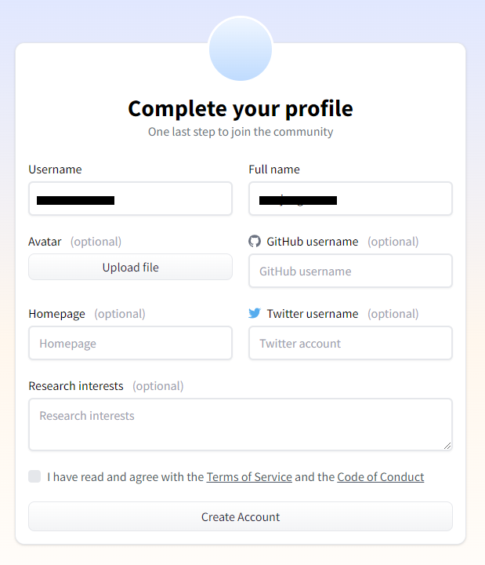Select the Twitter account input field

tap(350, 343)
